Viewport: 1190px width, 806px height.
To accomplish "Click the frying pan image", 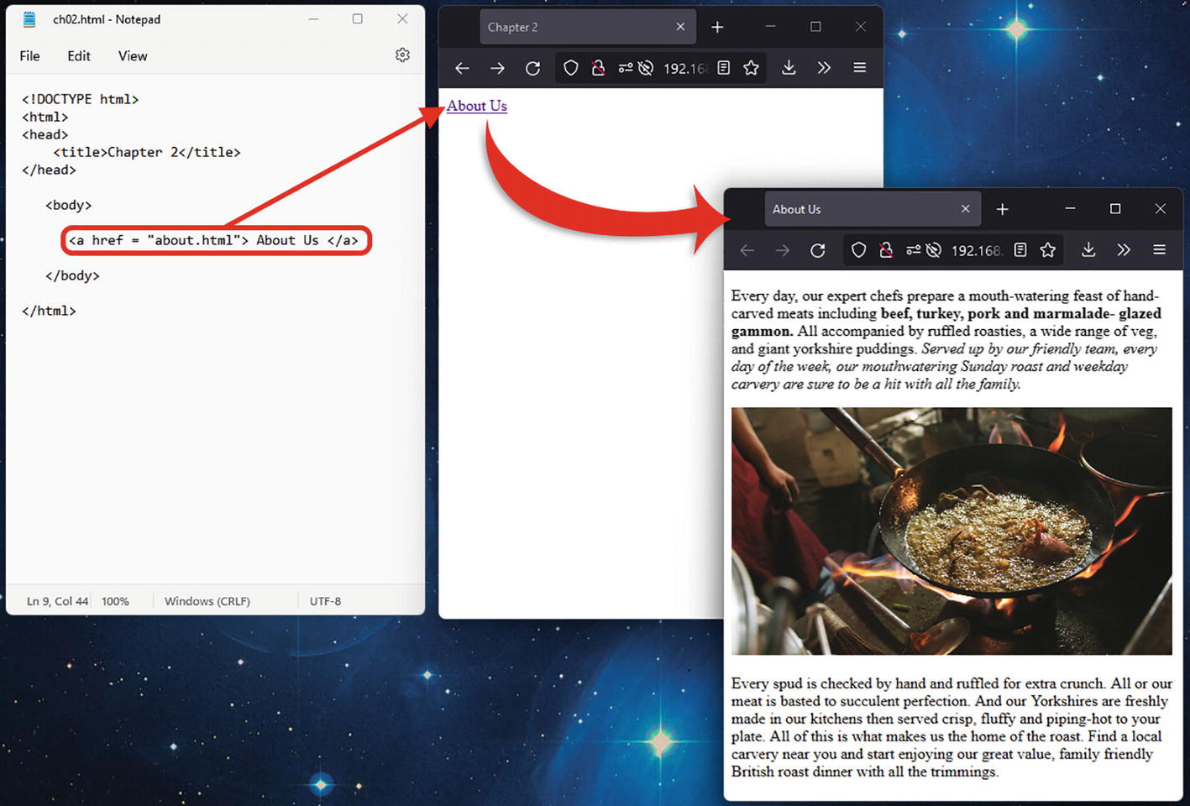I will click(951, 531).
